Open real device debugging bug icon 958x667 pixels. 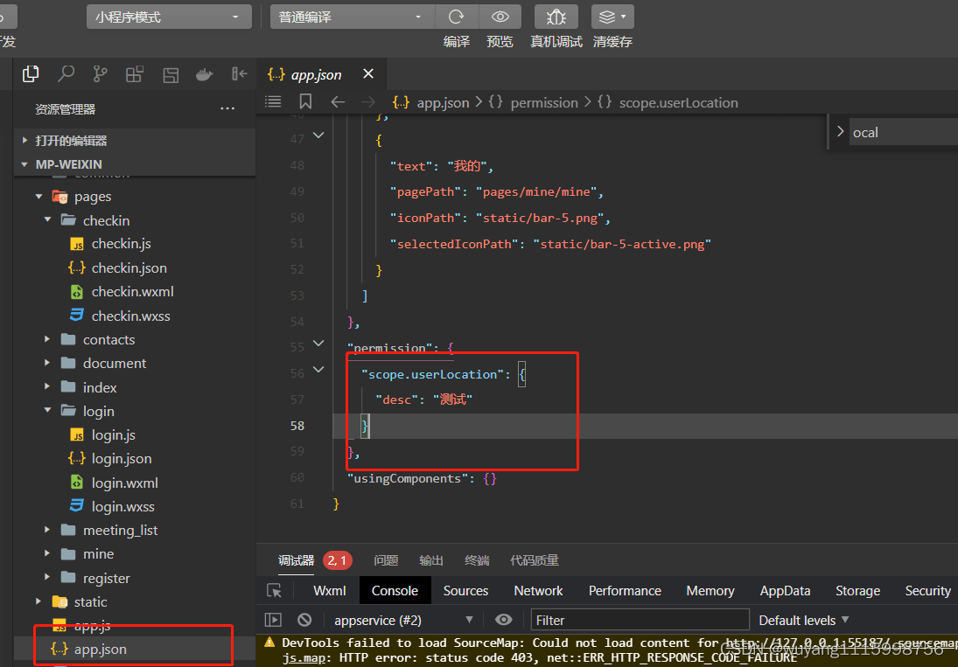pos(556,17)
